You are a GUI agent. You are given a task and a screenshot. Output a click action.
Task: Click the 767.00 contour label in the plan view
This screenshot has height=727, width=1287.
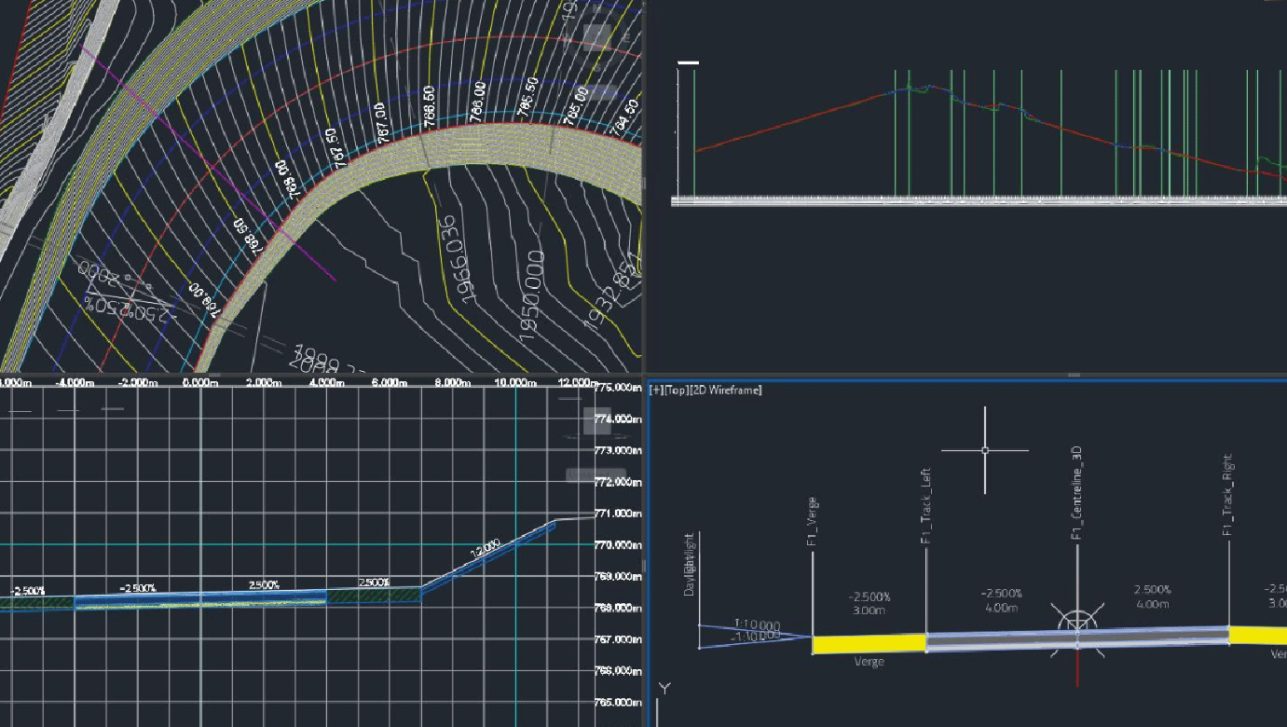[x=381, y=124]
